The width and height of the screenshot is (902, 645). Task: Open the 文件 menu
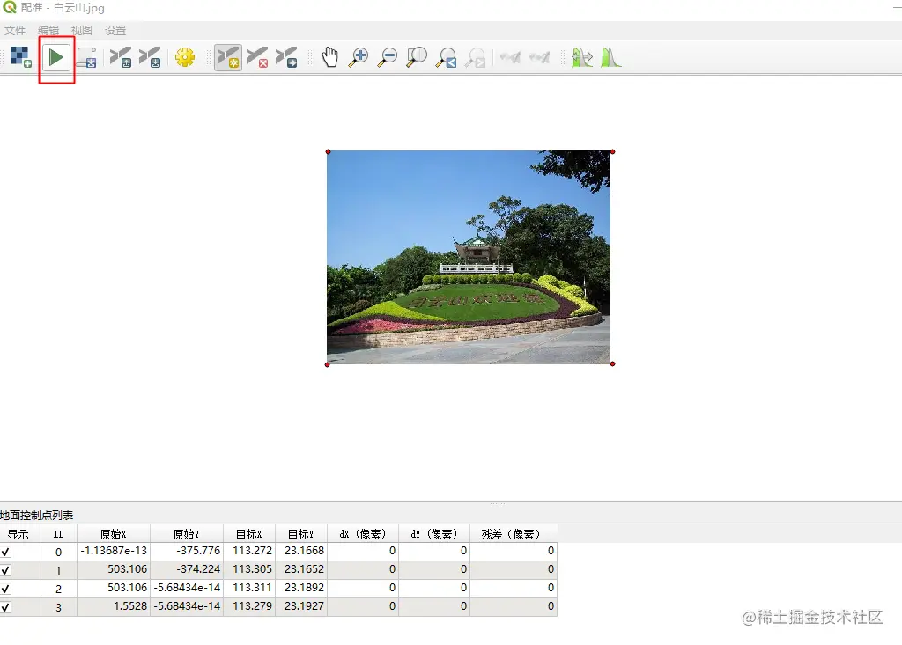pos(15,31)
